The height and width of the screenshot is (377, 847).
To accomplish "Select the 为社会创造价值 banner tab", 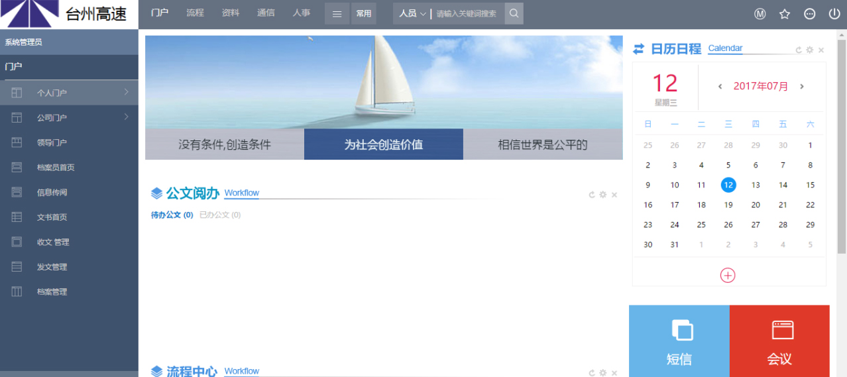I will tap(384, 144).
